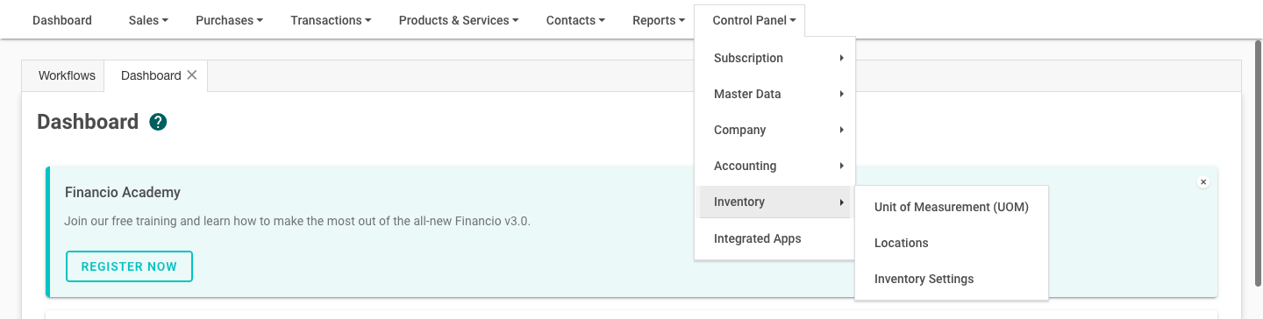This screenshot has width=1263, height=319.
Task: Open Products & Services dropdown menu
Action: click(459, 20)
